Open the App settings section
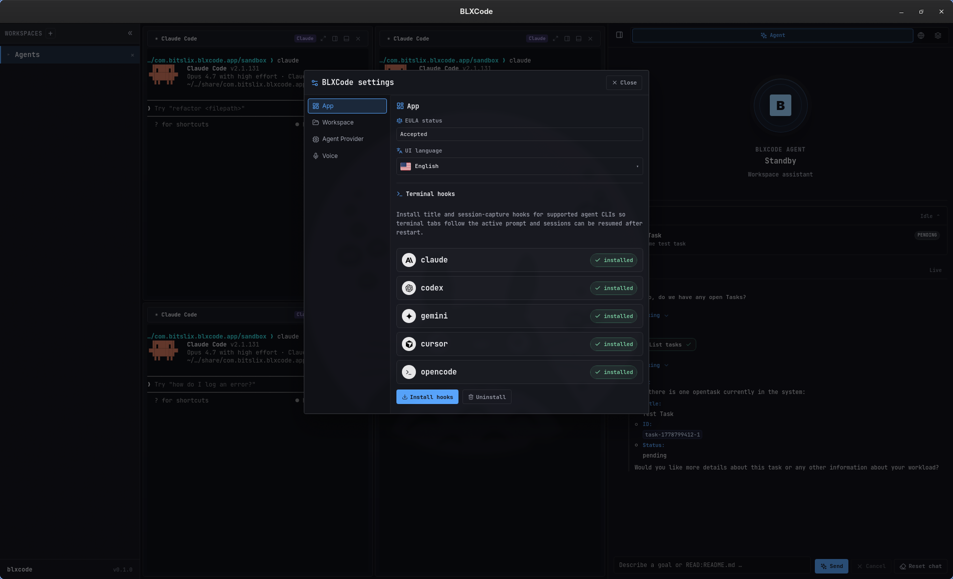Viewport: 953px width, 579px height. tap(347, 106)
